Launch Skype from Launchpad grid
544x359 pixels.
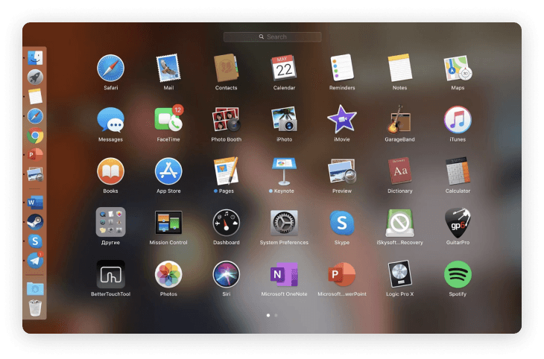342,223
